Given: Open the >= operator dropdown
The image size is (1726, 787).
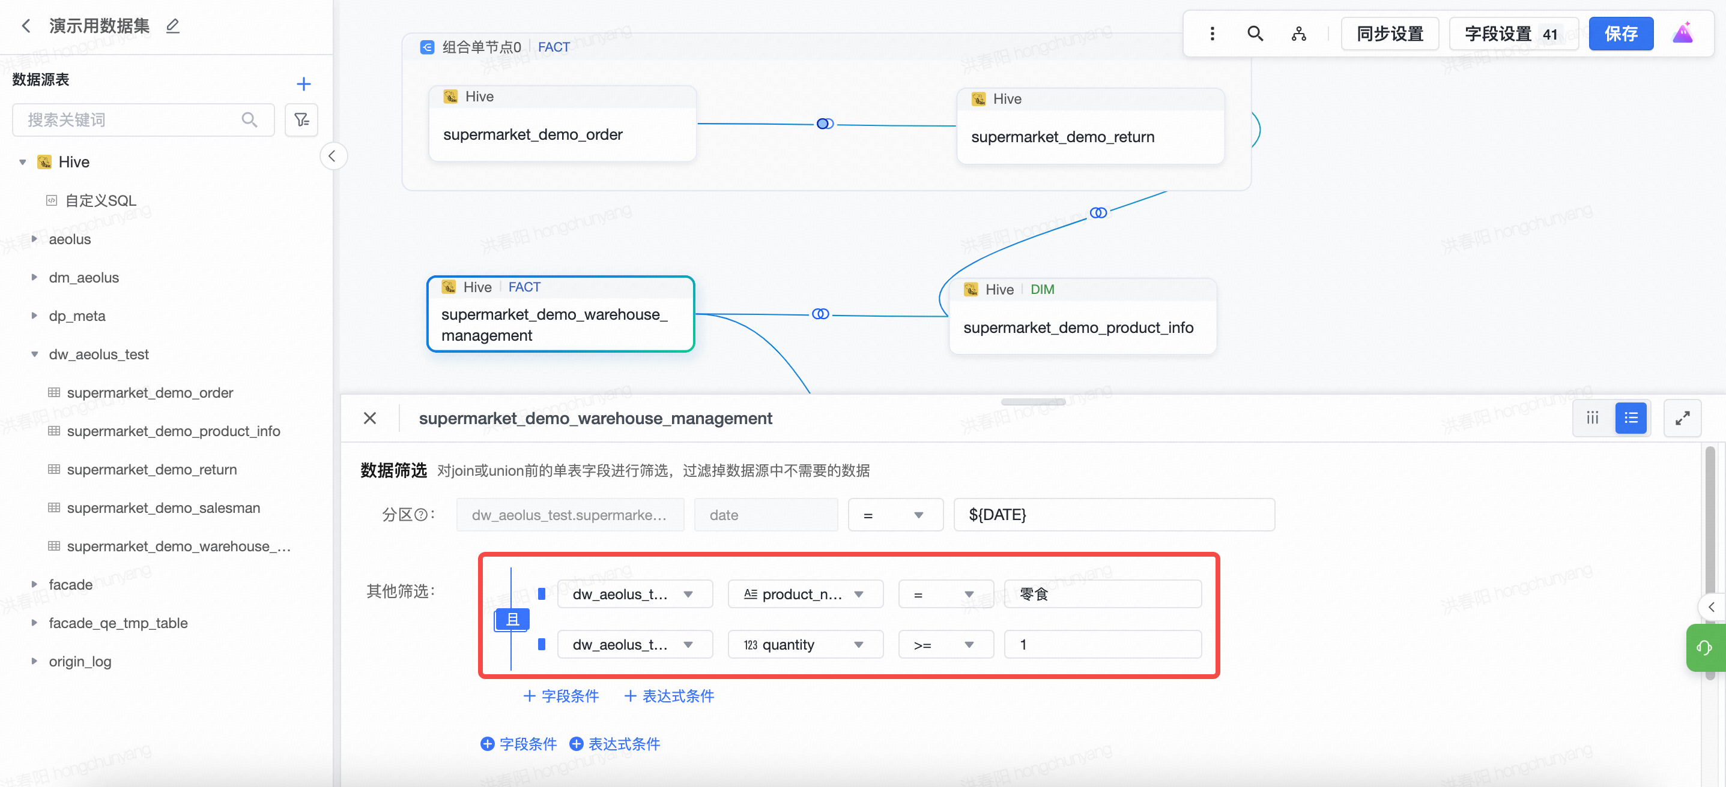Looking at the screenshot, I should point(945,644).
